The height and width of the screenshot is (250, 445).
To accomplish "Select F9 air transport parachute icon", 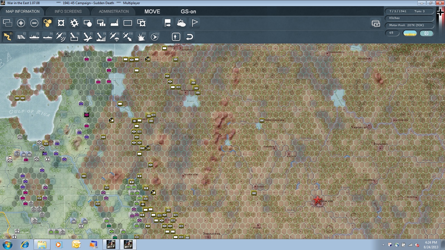I will tap(114, 37).
